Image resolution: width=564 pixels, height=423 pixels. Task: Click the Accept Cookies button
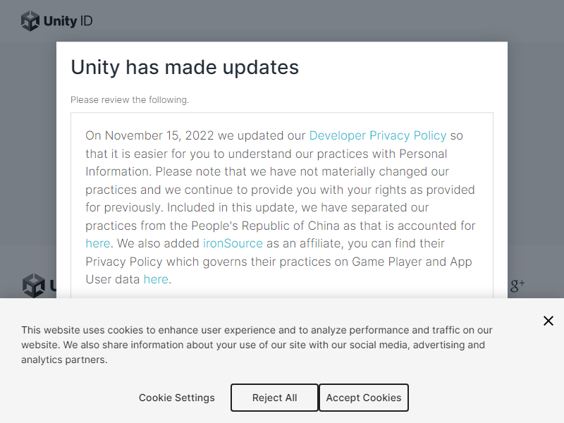click(x=364, y=398)
